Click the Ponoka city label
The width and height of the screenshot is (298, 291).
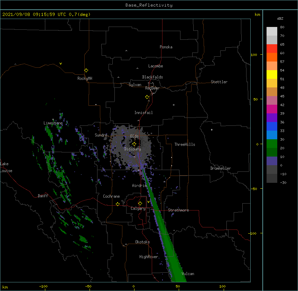pyautogui.click(x=166, y=47)
